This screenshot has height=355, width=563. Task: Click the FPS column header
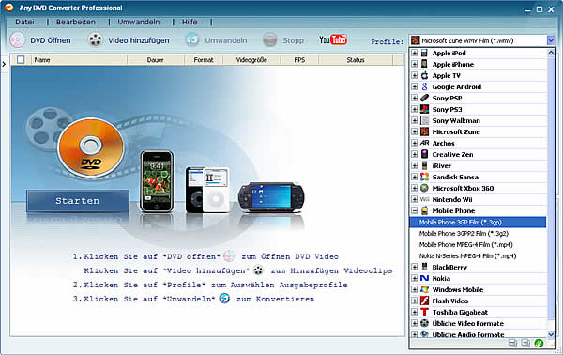point(299,60)
